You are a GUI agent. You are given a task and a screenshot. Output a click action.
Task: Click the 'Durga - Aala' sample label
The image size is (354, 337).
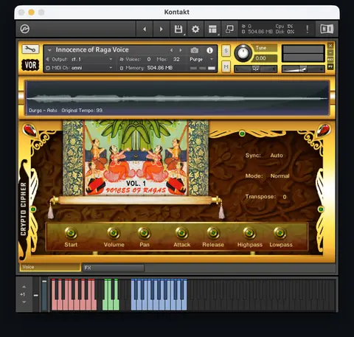pos(43,111)
